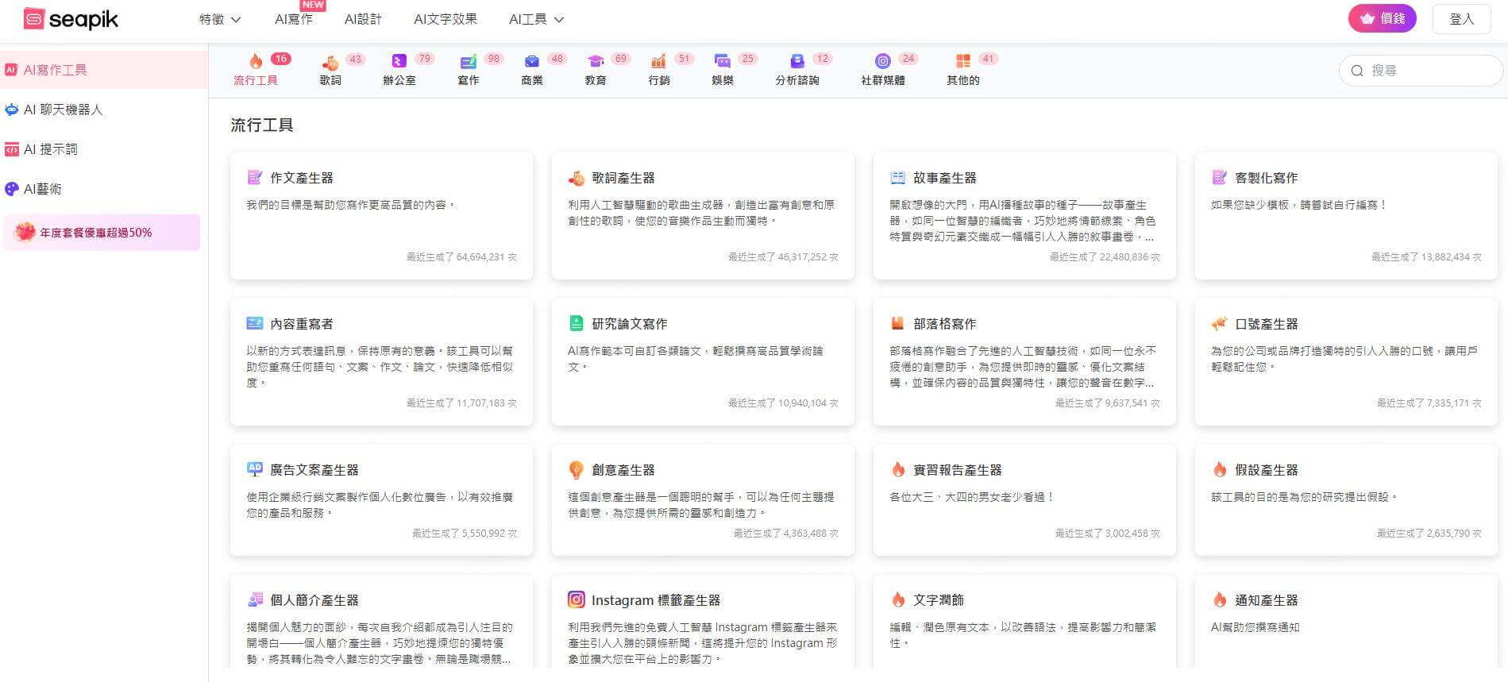Click the 16 badge on 流行工具
The width and height of the screenshot is (1508, 682).
[280, 59]
